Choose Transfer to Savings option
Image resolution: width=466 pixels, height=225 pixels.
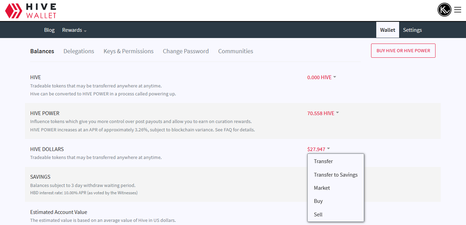335,175
